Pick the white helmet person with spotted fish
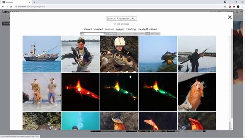The image size is (245, 138). [x=119, y=54]
